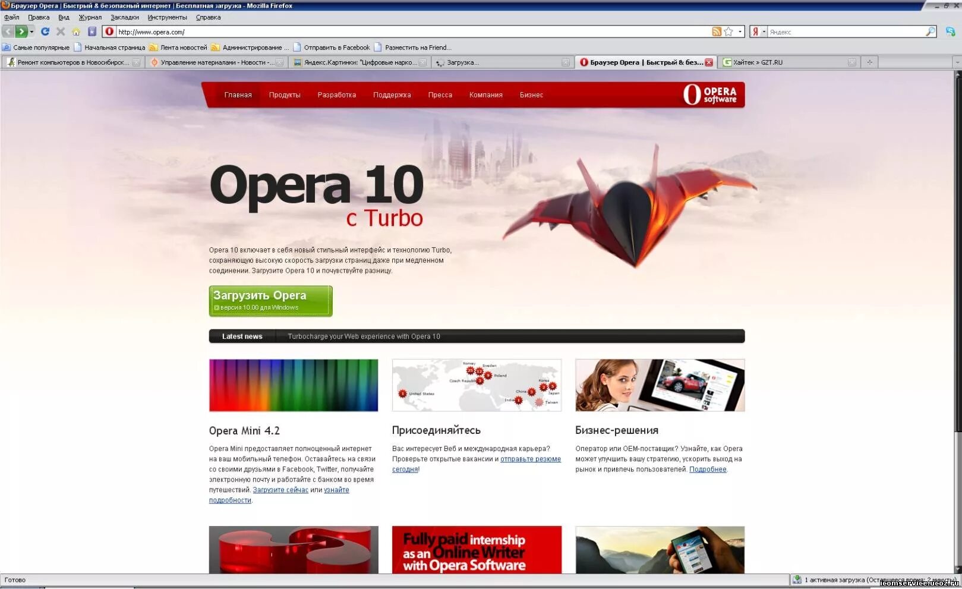
Task: Open the Закладки menu
Action: click(124, 17)
